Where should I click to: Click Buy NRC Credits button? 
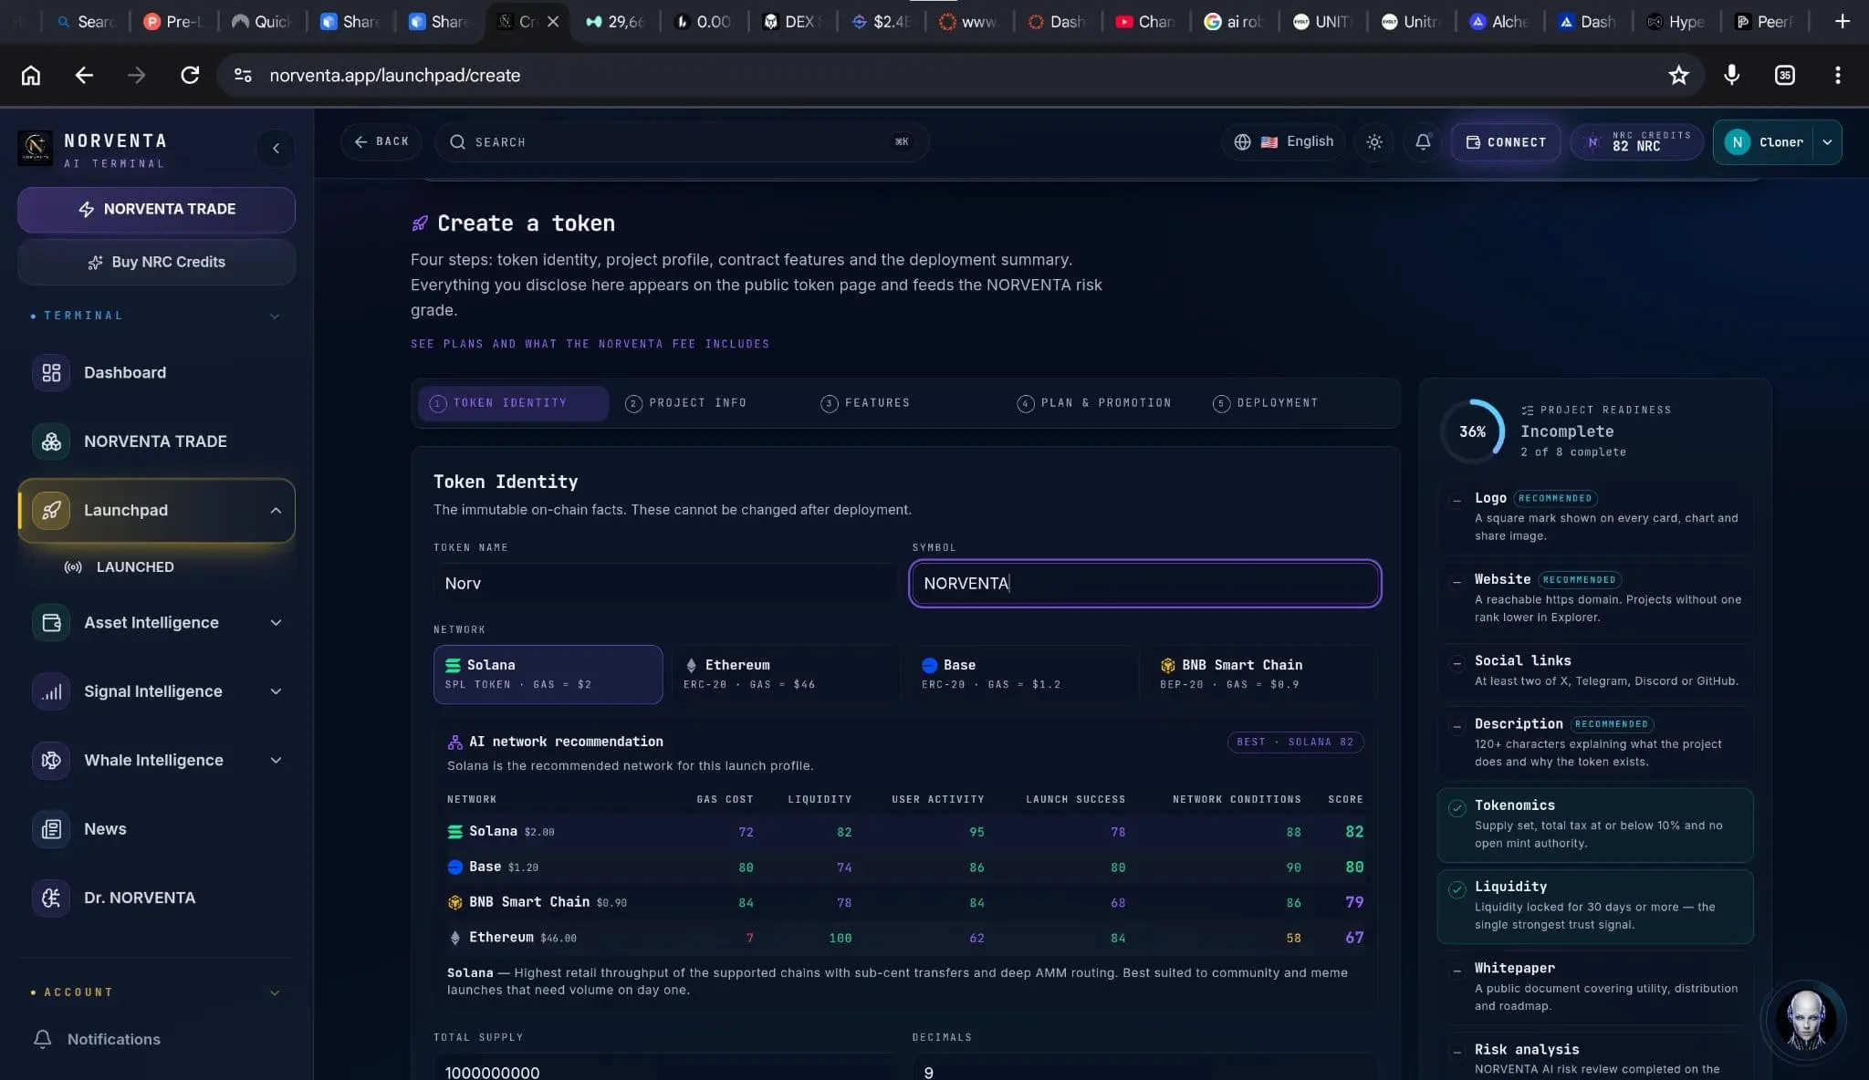click(x=156, y=263)
